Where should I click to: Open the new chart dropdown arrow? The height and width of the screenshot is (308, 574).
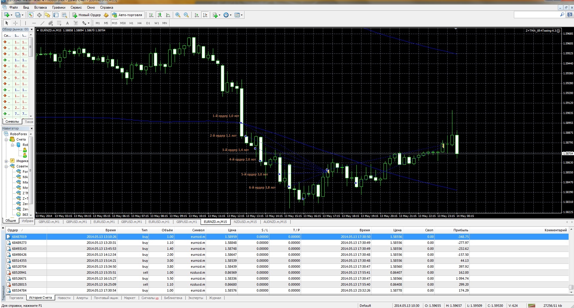(11, 15)
